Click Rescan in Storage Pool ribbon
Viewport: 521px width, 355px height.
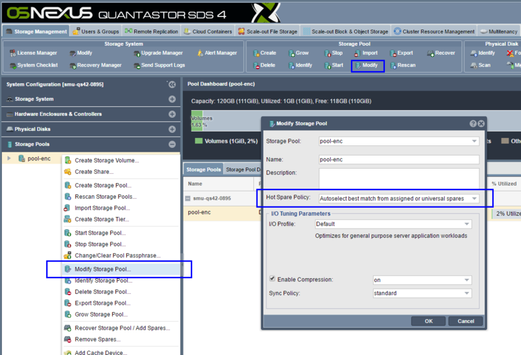click(402, 65)
